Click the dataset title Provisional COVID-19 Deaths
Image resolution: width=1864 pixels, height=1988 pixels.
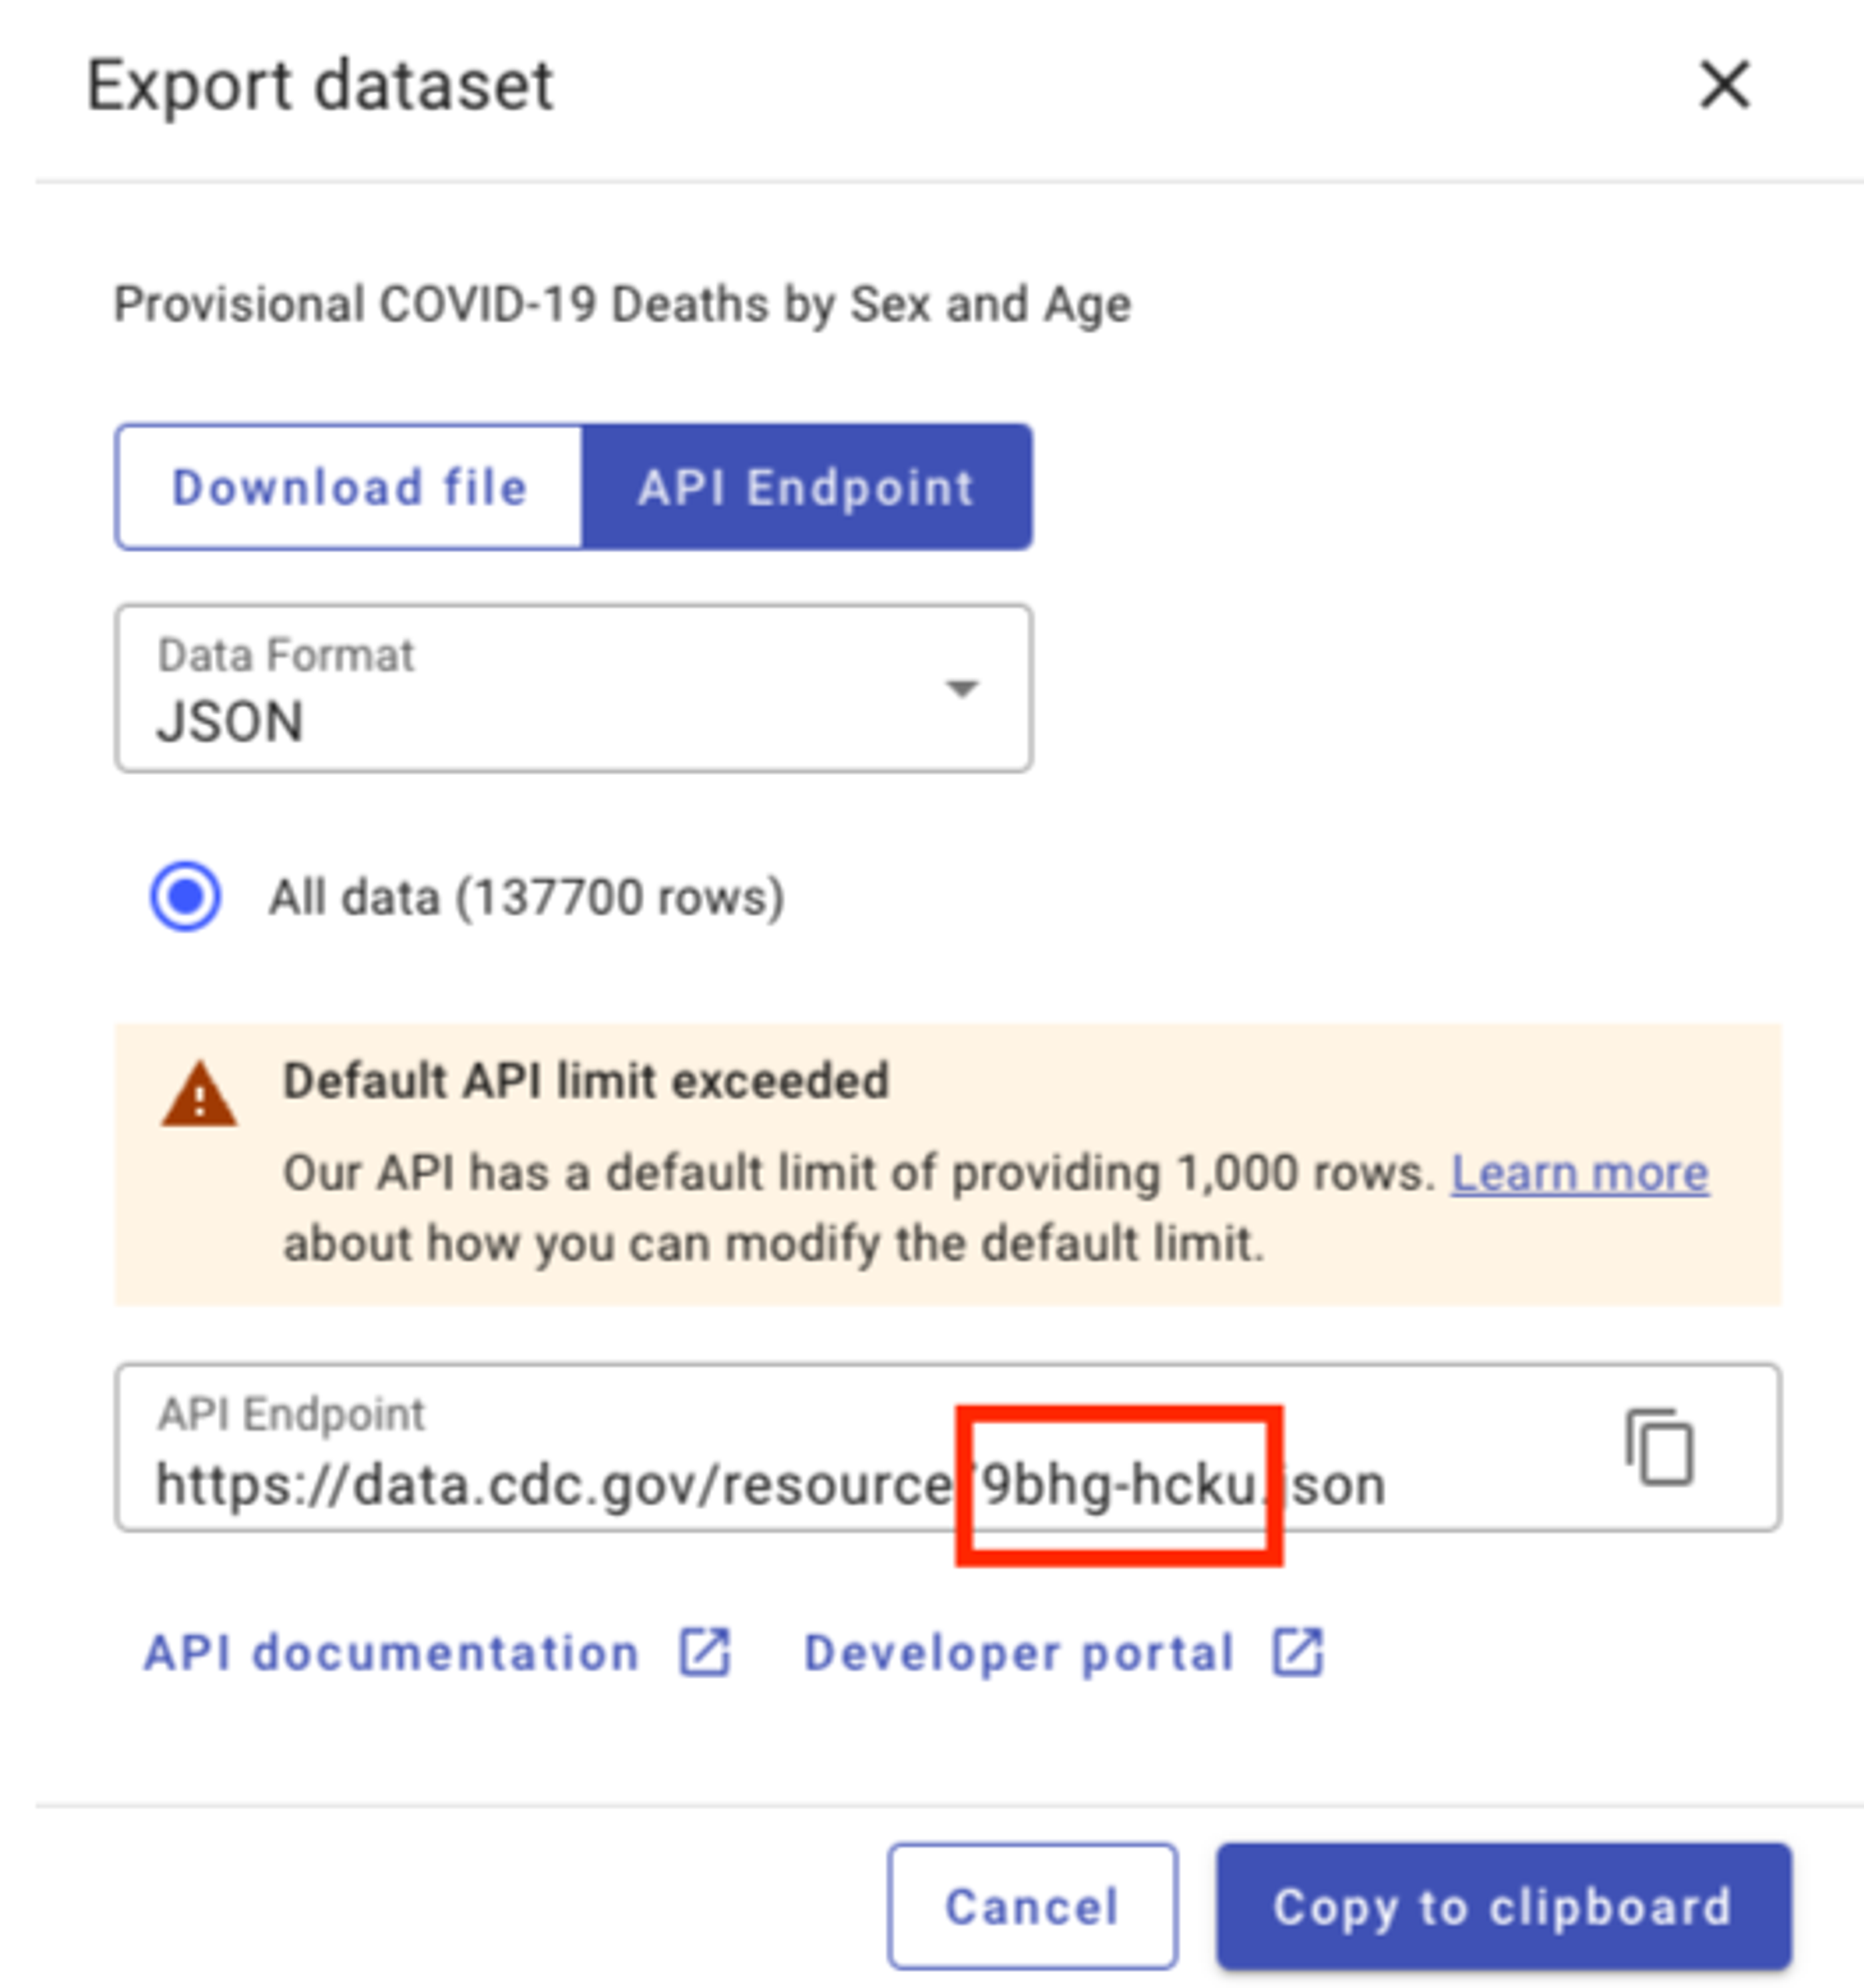[620, 305]
